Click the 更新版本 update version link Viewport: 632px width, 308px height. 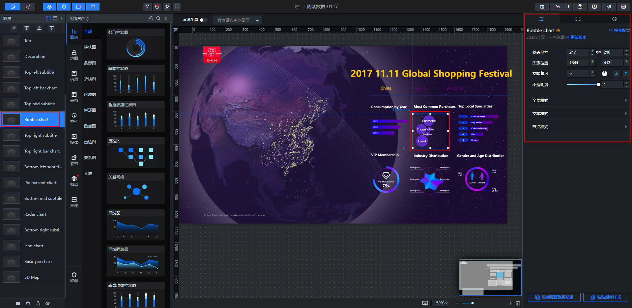(576, 37)
